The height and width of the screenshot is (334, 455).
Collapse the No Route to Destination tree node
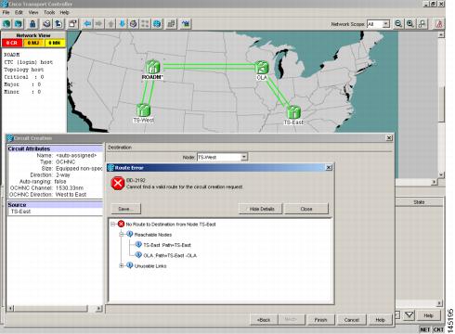113,225
